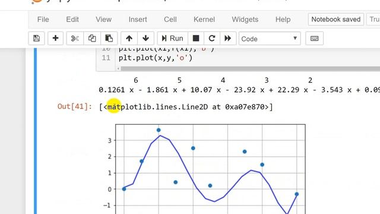The image size is (380, 214).
Task: Open the Kernel menu
Action: coord(204,20)
